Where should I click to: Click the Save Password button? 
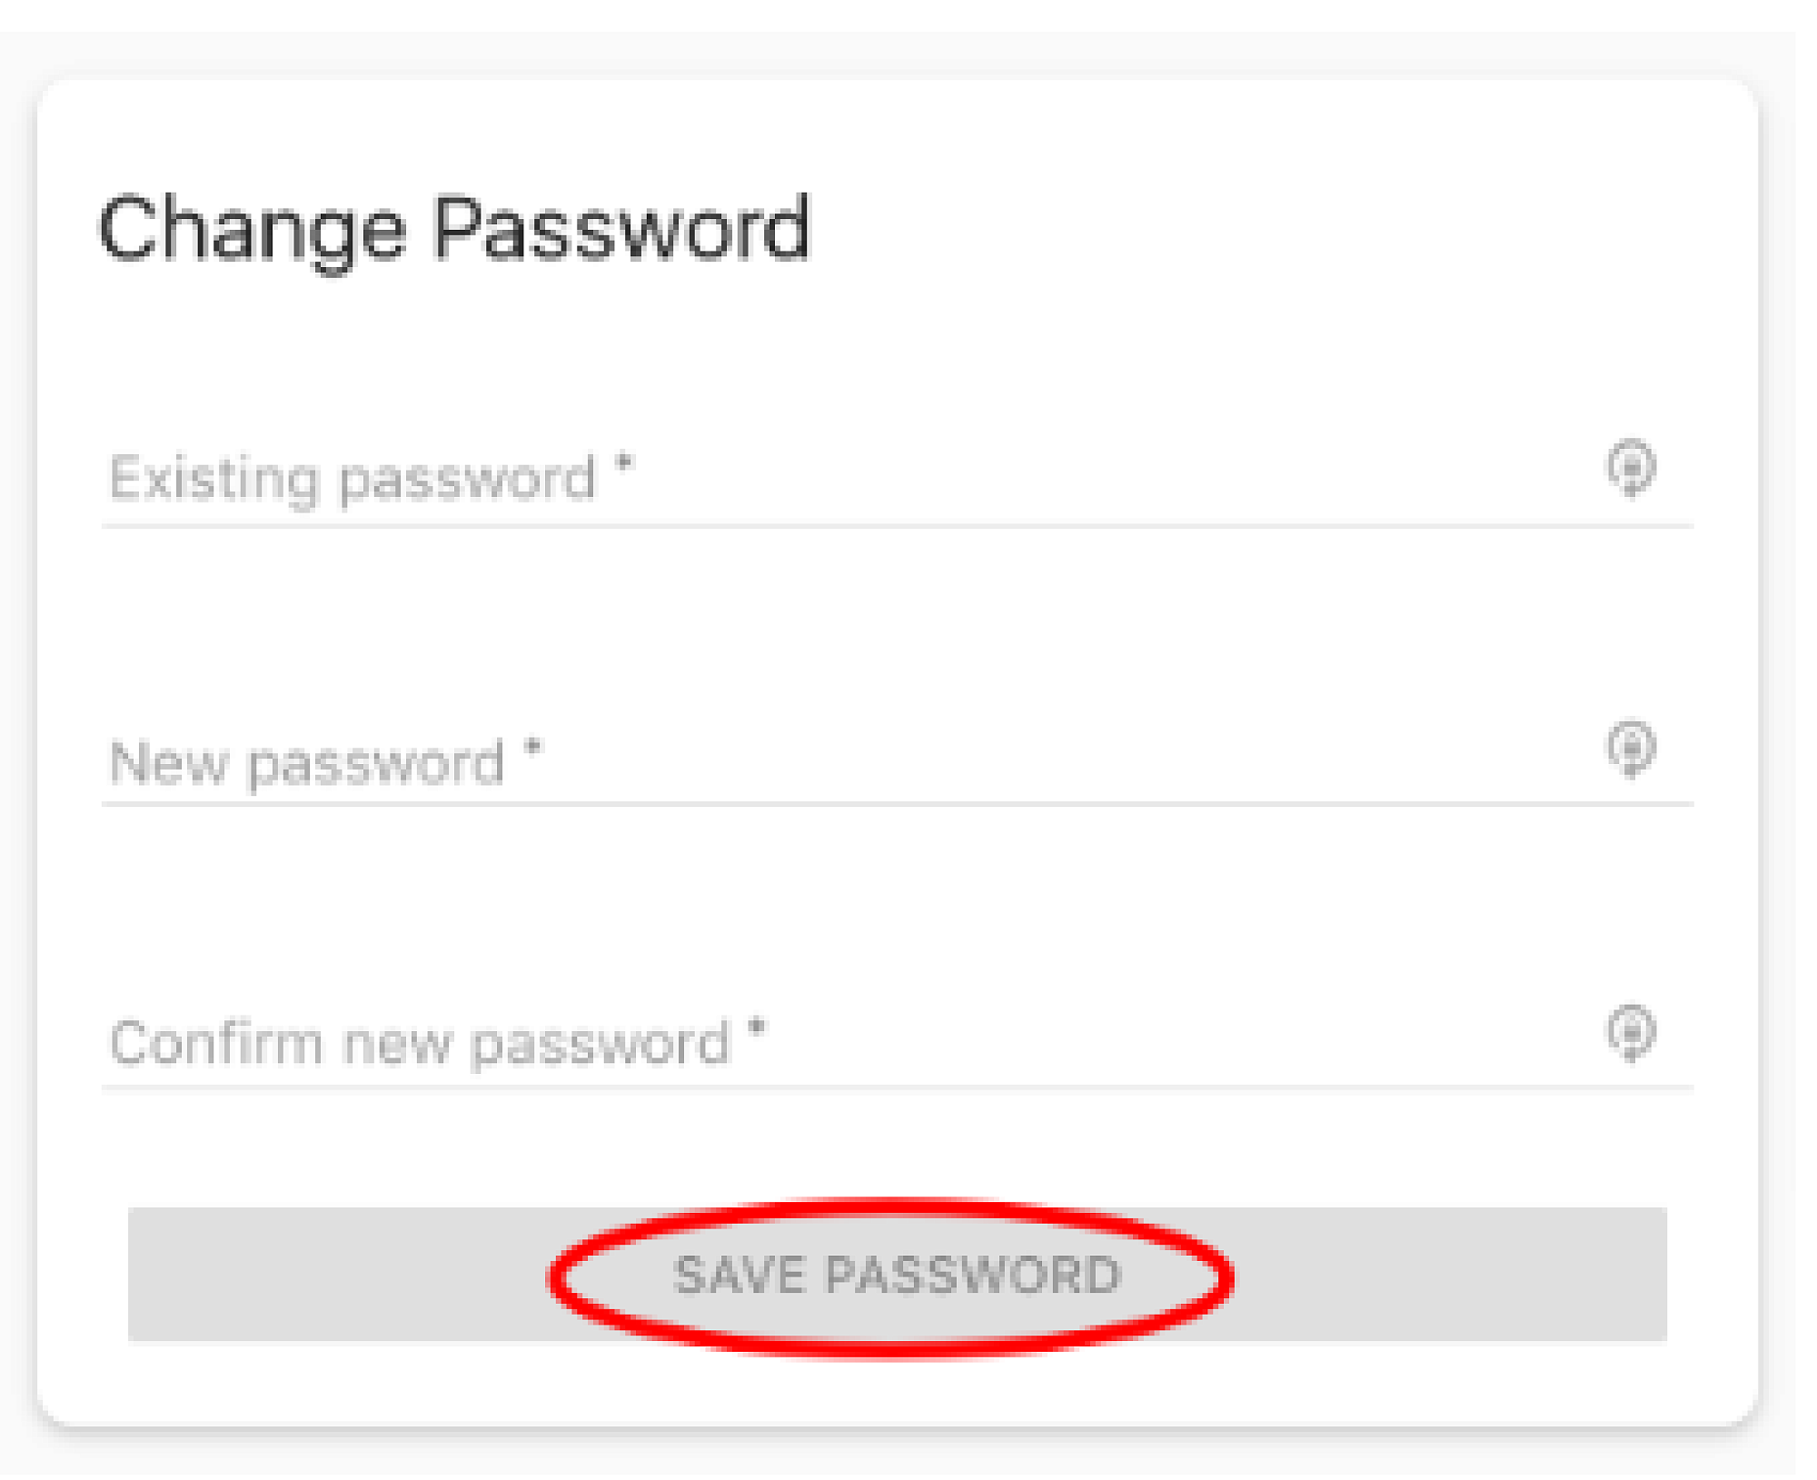(897, 1274)
